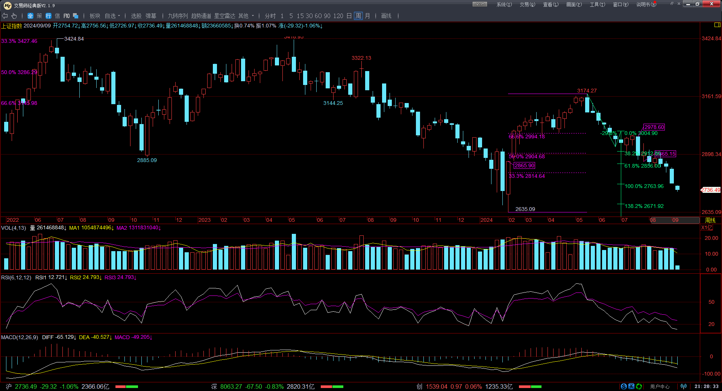Click the 2024 marker on time axis
Screen dimensions: 722x391
(x=487, y=220)
